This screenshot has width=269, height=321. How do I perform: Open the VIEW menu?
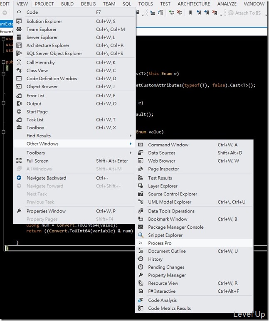click(22, 4)
